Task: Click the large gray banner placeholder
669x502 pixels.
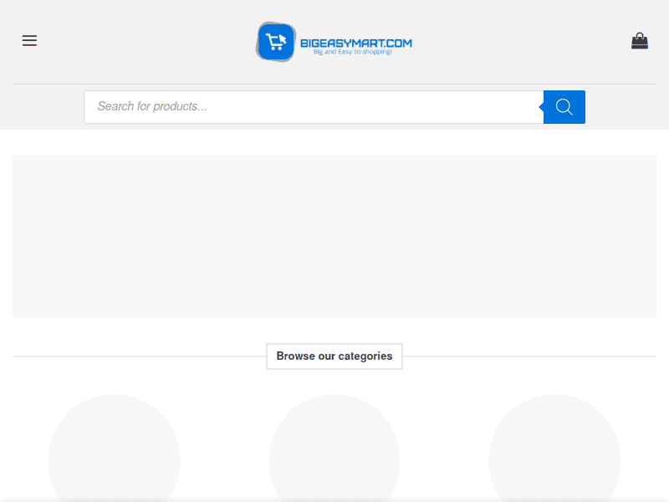Action: click(x=334, y=236)
